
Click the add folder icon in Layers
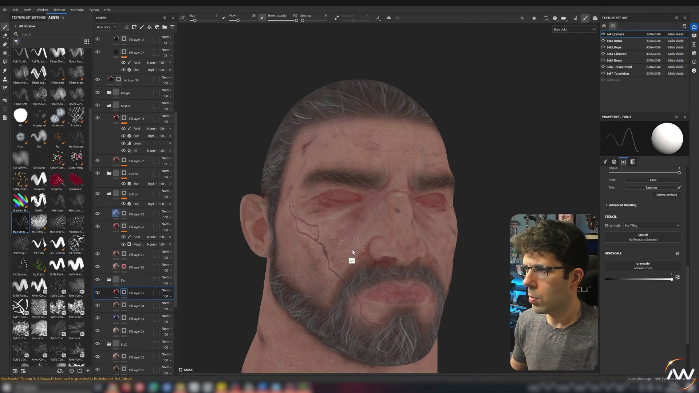165,27
